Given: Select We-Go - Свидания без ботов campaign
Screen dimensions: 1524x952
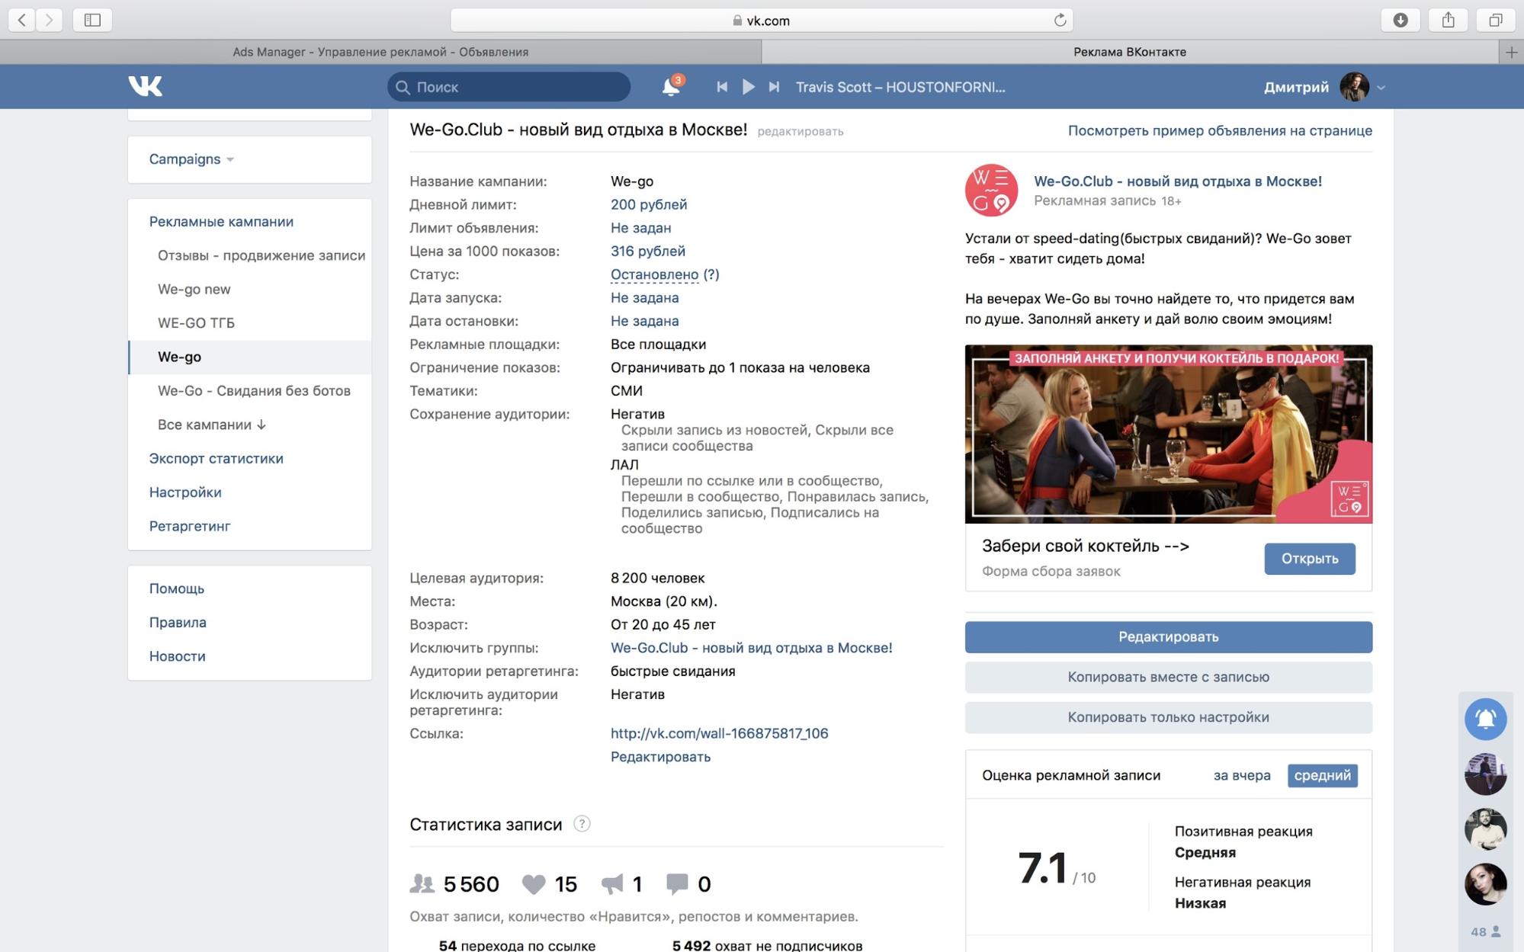Looking at the screenshot, I should tap(254, 391).
